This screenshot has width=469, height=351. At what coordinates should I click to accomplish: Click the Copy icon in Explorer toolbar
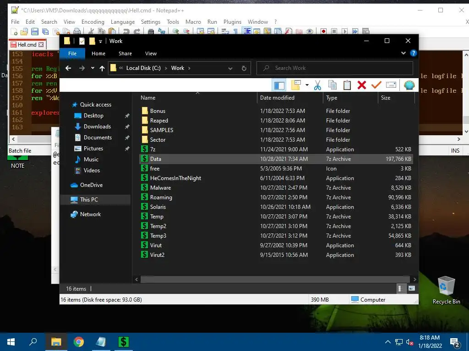click(333, 85)
